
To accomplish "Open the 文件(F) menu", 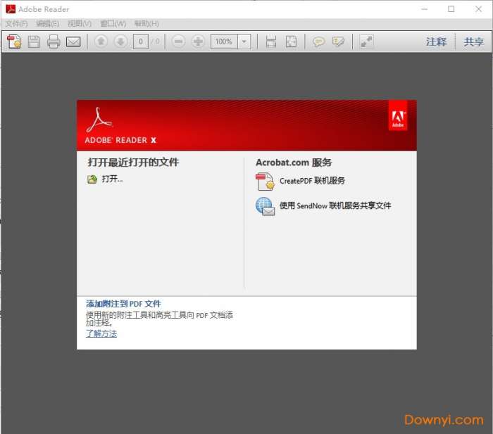I will 16,23.
